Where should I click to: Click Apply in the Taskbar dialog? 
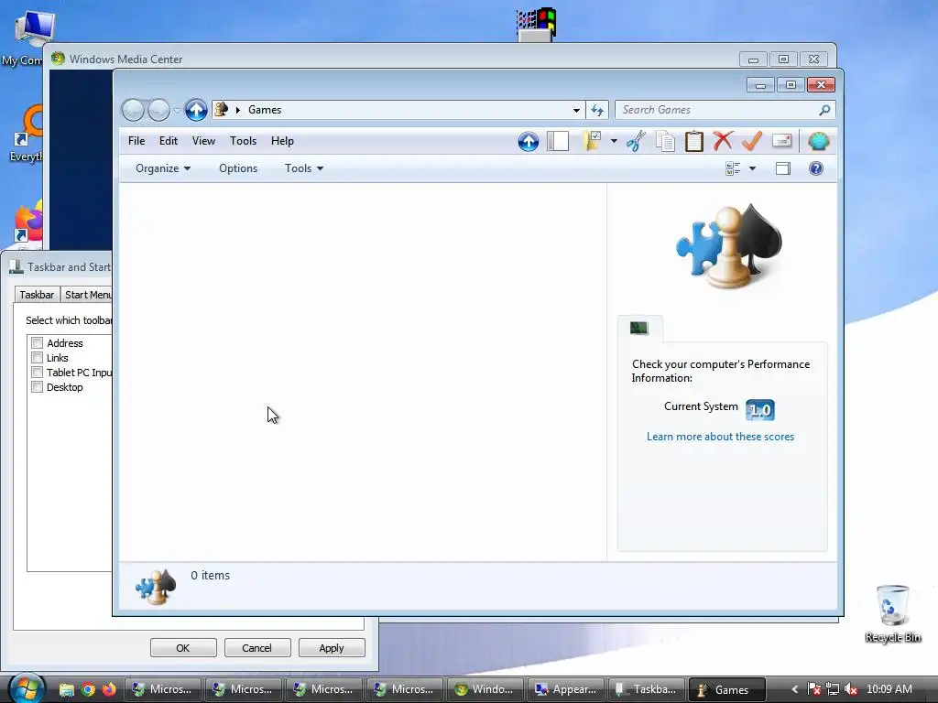tap(332, 648)
